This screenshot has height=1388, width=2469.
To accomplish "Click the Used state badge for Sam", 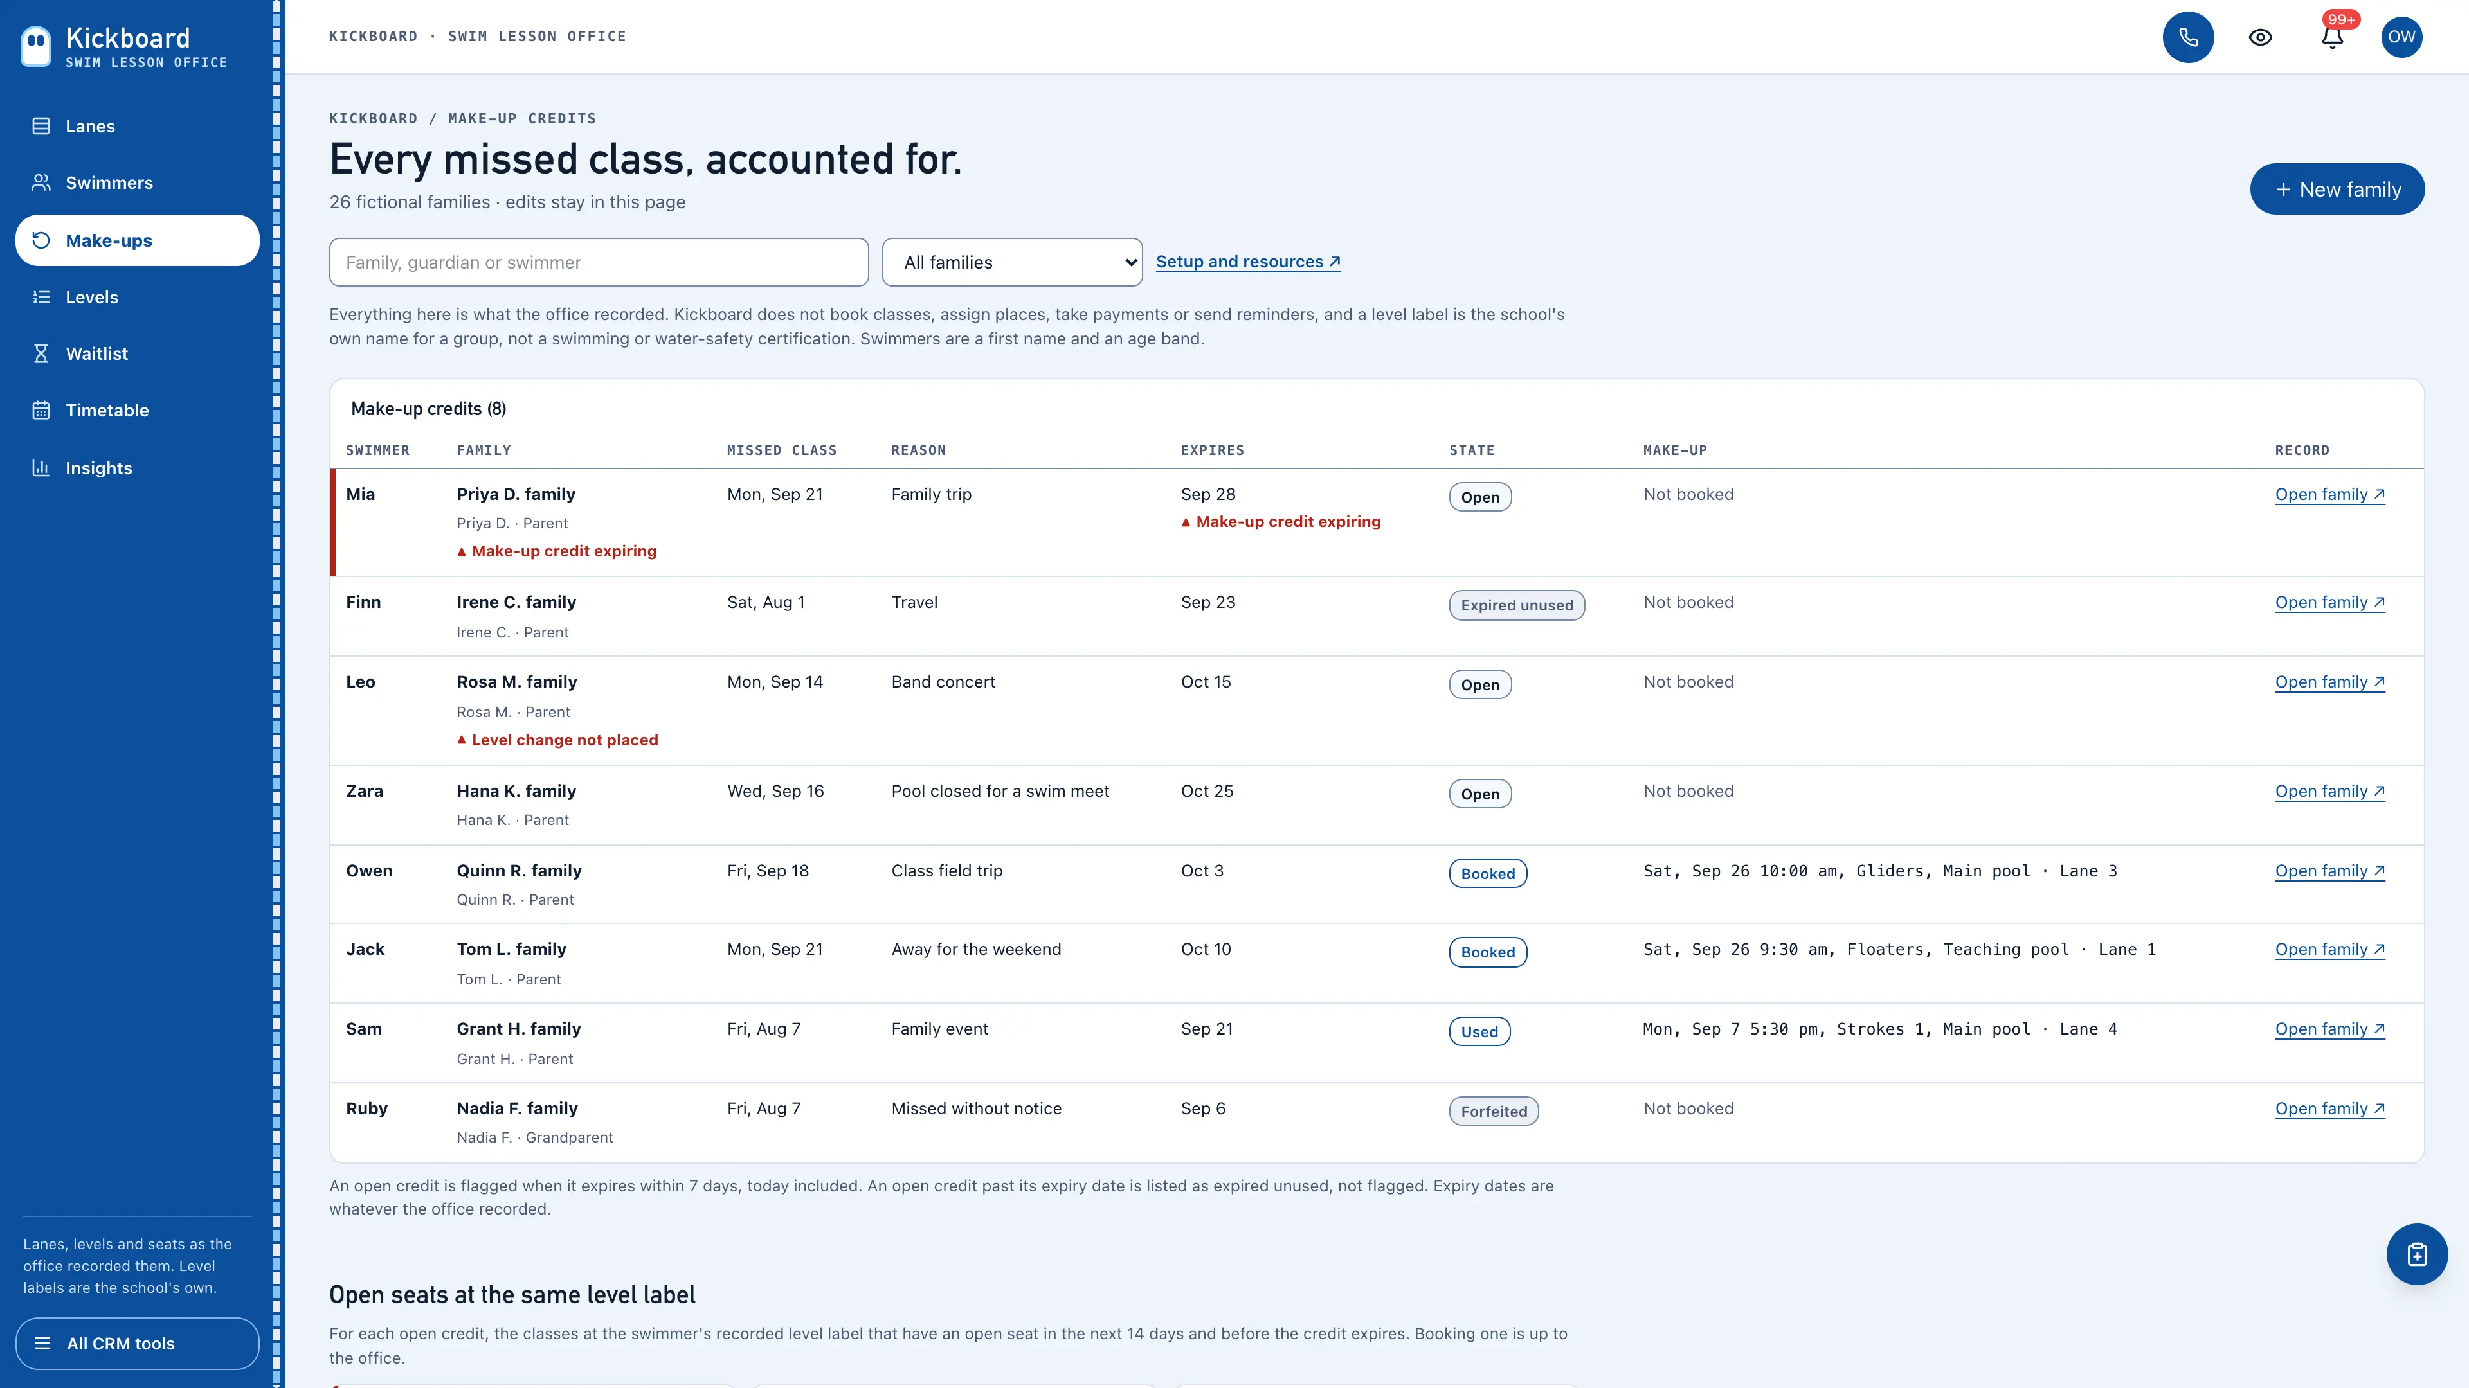I will 1479,1031.
